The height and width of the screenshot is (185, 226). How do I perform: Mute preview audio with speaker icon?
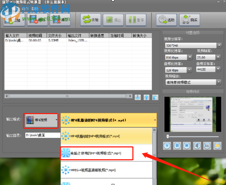click(x=197, y=146)
